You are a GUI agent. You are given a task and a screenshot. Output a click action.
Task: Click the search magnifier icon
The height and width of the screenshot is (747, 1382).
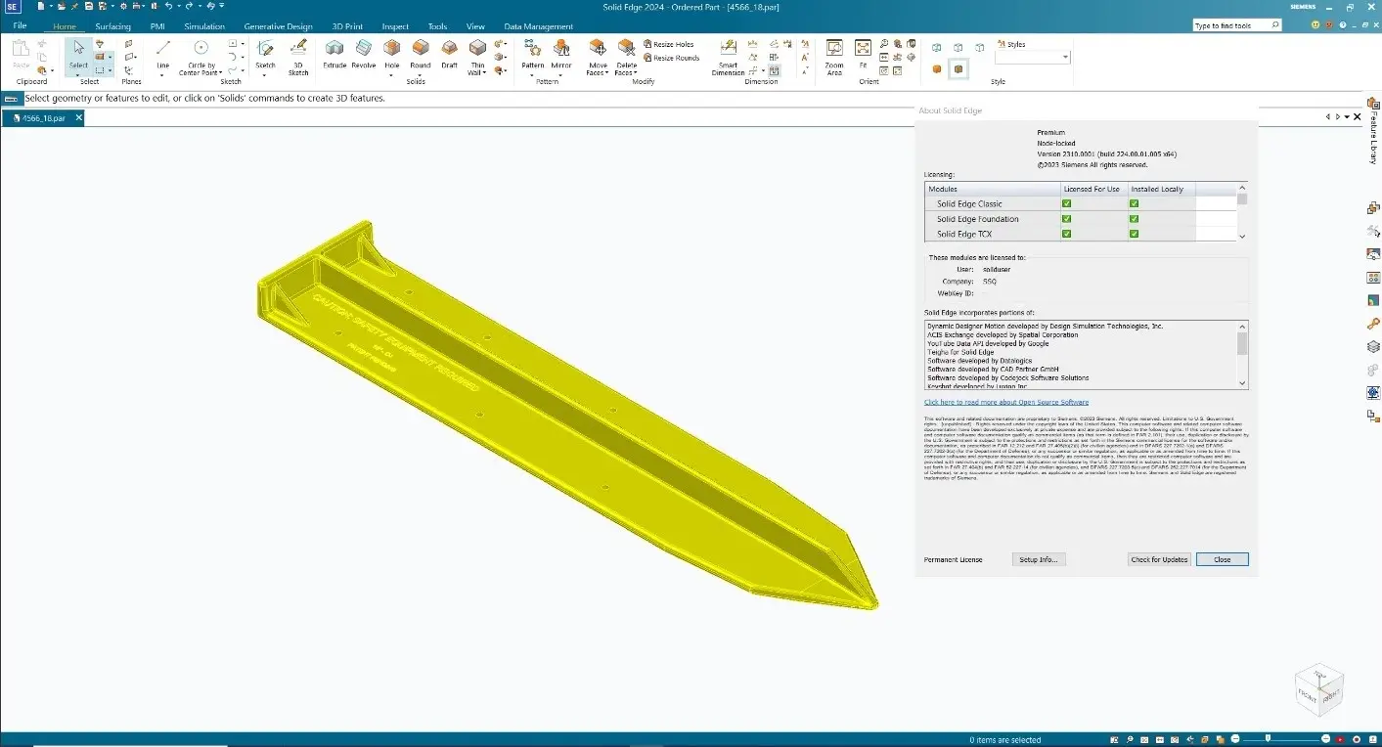coord(1275,25)
